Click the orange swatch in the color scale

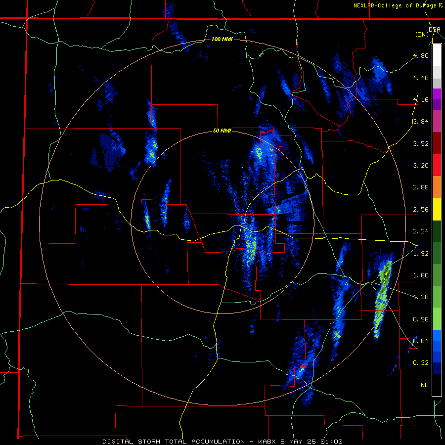tap(437, 187)
